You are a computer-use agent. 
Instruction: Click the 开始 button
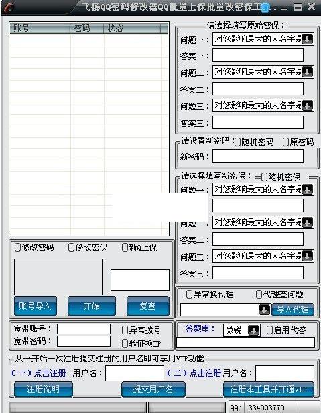click(x=92, y=306)
